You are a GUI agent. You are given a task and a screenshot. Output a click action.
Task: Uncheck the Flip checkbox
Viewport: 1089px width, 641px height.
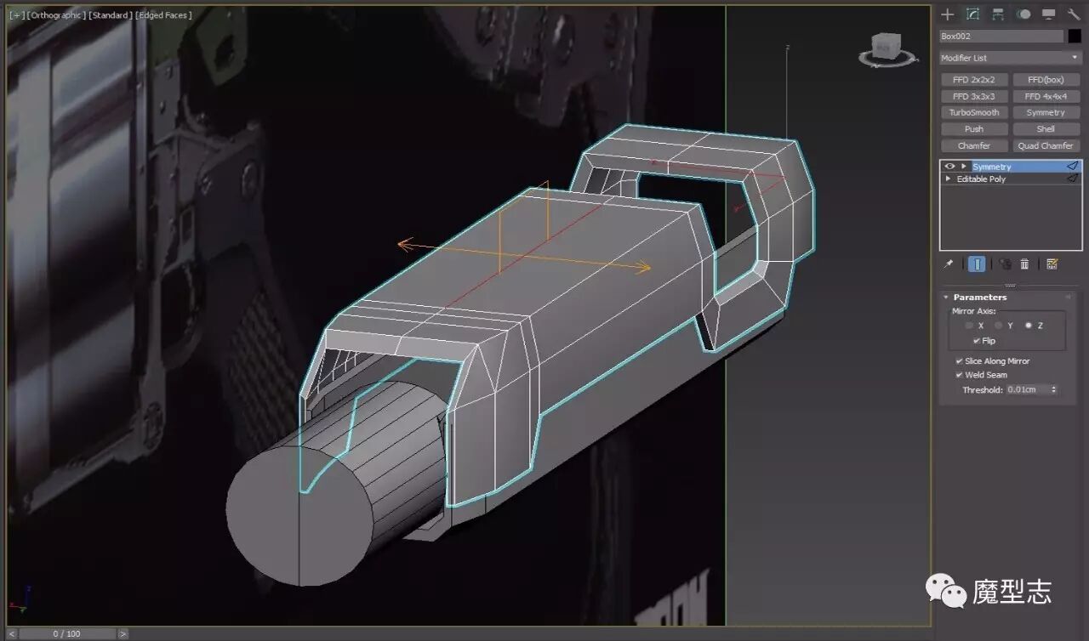coord(977,341)
